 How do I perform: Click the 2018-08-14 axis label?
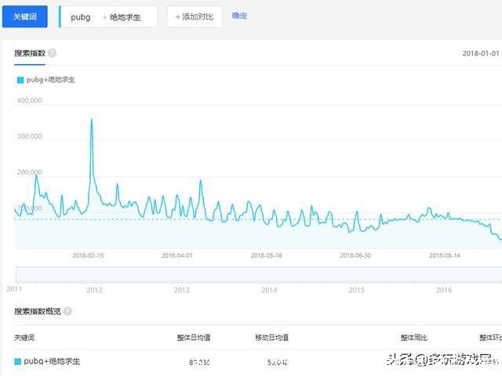[x=445, y=255]
